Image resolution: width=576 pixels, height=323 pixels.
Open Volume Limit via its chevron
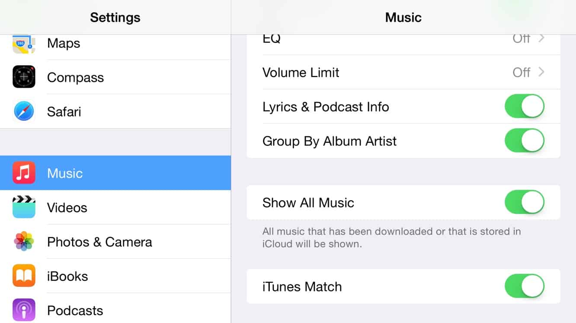coord(541,72)
